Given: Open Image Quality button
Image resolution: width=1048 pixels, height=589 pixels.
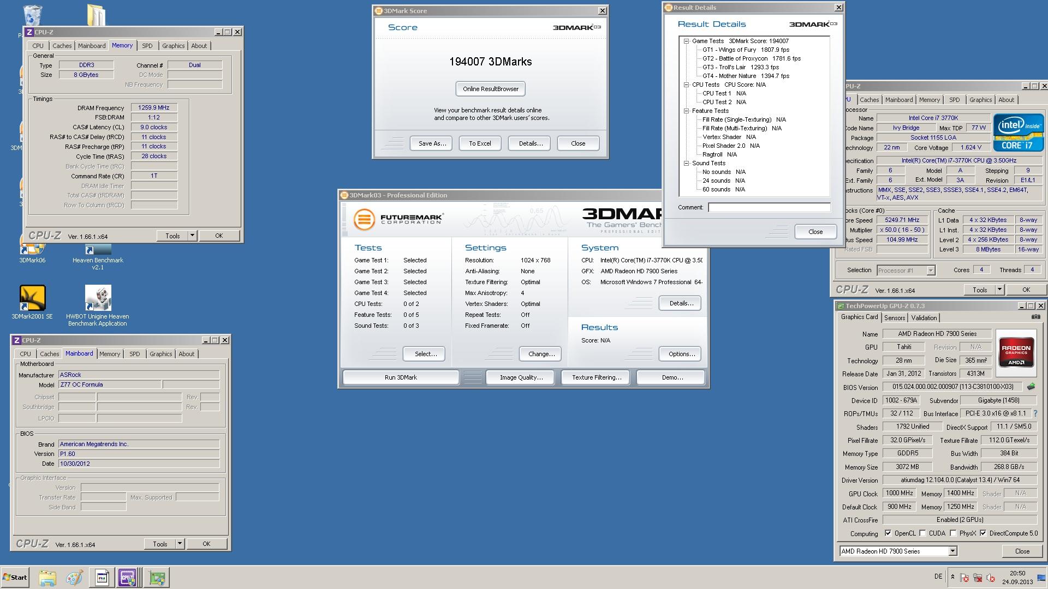Looking at the screenshot, I should [521, 377].
